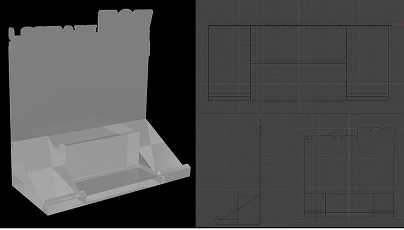Image resolution: width=404 pixels, height=230 pixels.
Task: Select the upper center rectangle in top view
Action: coord(298,44)
